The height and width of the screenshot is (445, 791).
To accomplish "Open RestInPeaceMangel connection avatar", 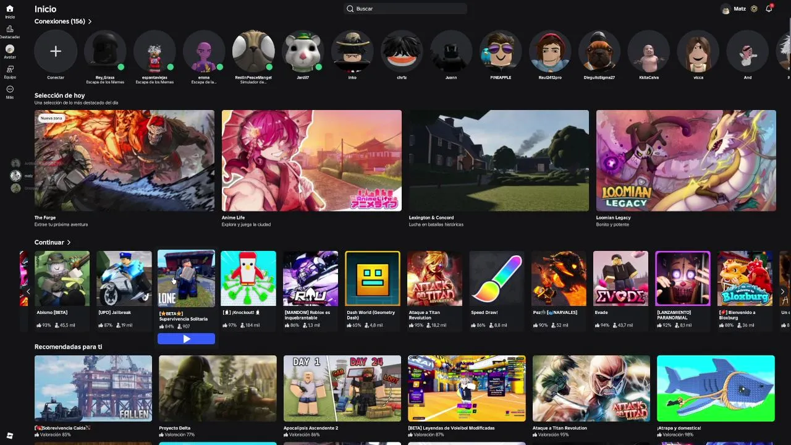I will tap(253, 51).
